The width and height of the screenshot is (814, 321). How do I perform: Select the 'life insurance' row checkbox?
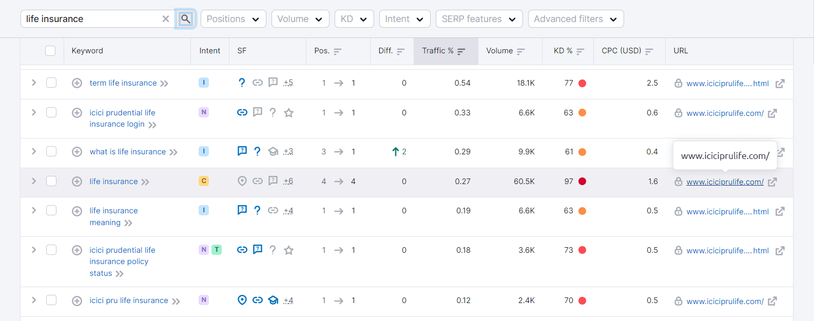pos(51,181)
